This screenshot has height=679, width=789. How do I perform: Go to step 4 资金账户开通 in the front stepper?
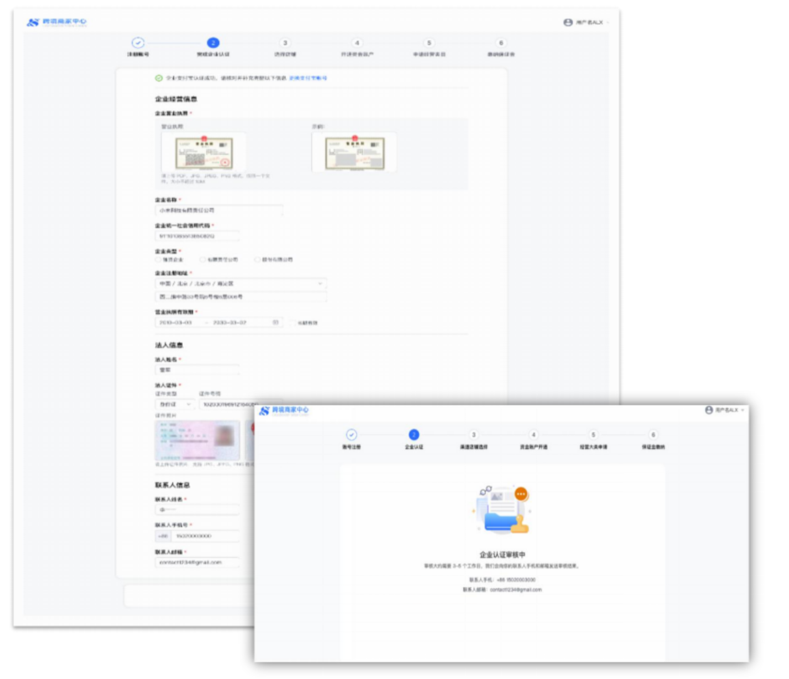(533, 435)
